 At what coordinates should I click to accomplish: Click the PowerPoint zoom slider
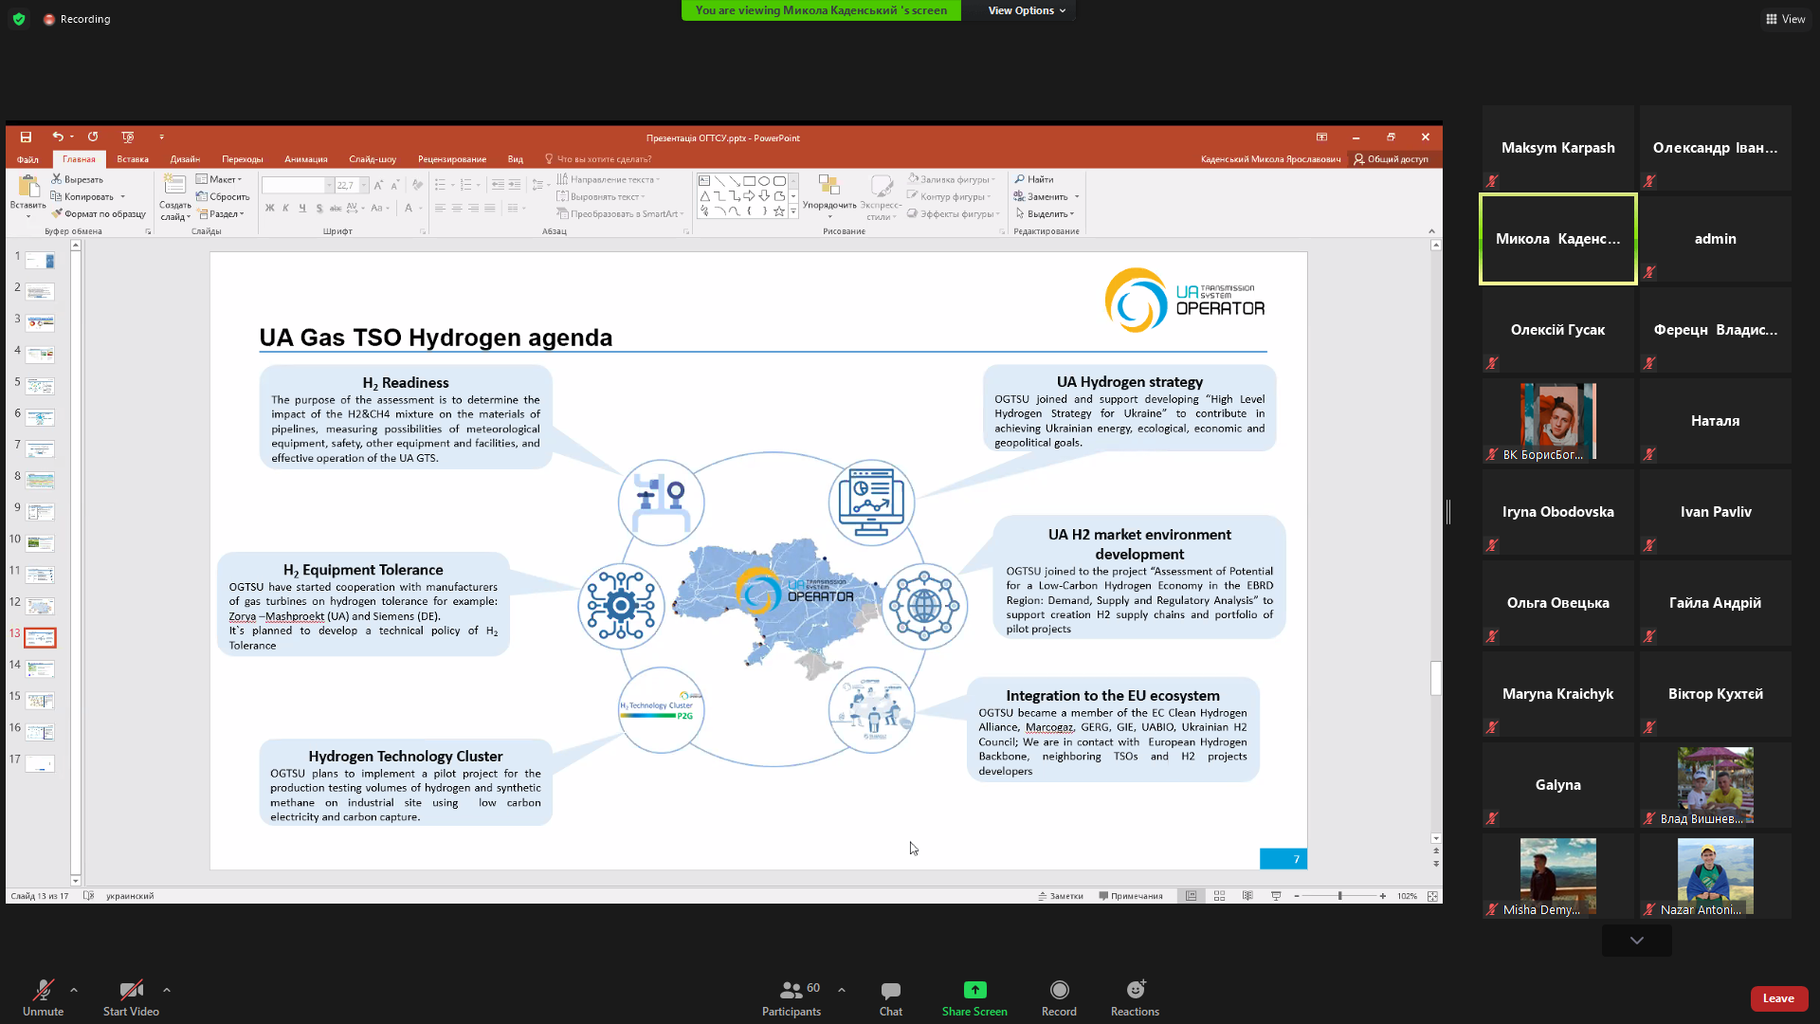tap(1339, 896)
